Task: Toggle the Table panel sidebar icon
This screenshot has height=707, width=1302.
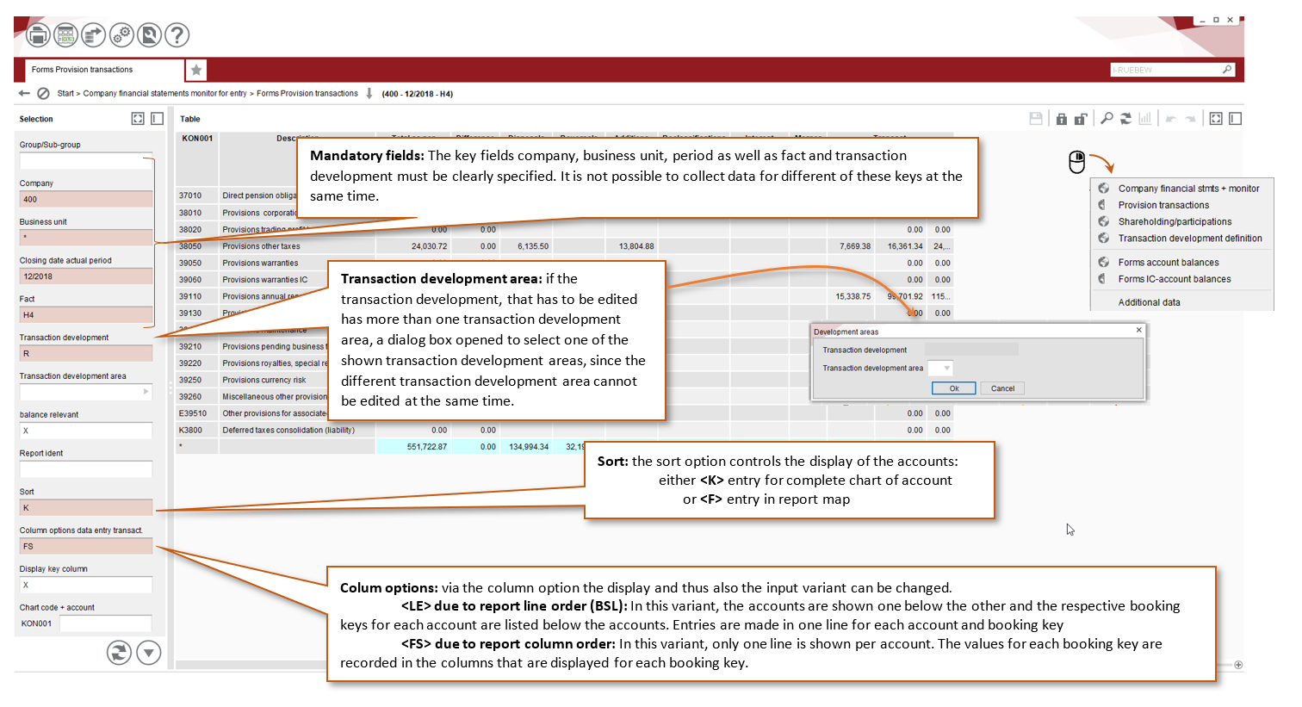Action: (x=1235, y=119)
